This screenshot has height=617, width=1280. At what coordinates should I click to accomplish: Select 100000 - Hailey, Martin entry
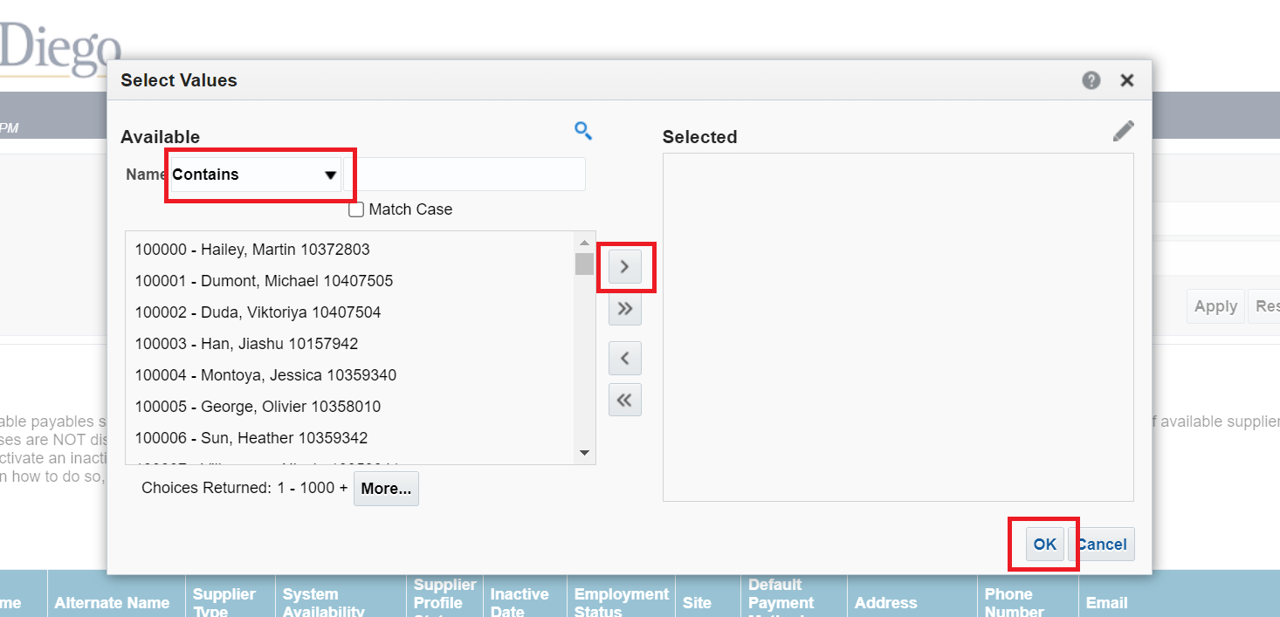pyautogui.click(x=252, y=250)
